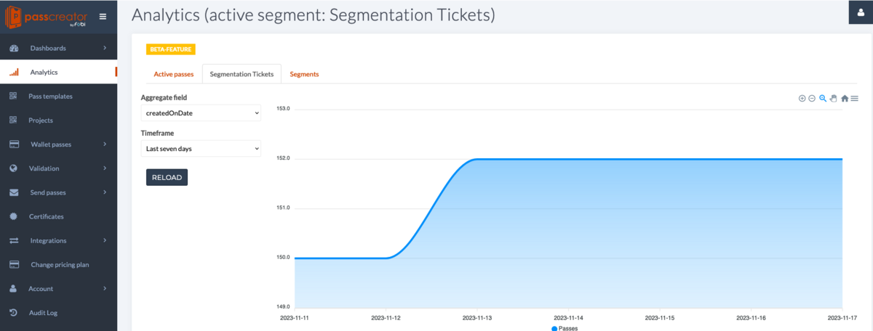This screenshot has width=873, height=331.
Task: Click the chart zoom in icon
Action: [802, 99]
